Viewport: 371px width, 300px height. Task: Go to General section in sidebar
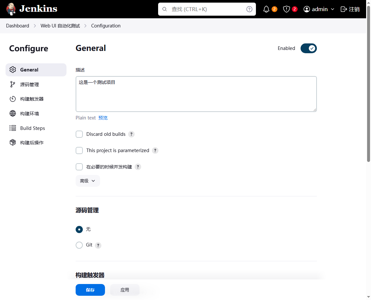tap(36, 70)
